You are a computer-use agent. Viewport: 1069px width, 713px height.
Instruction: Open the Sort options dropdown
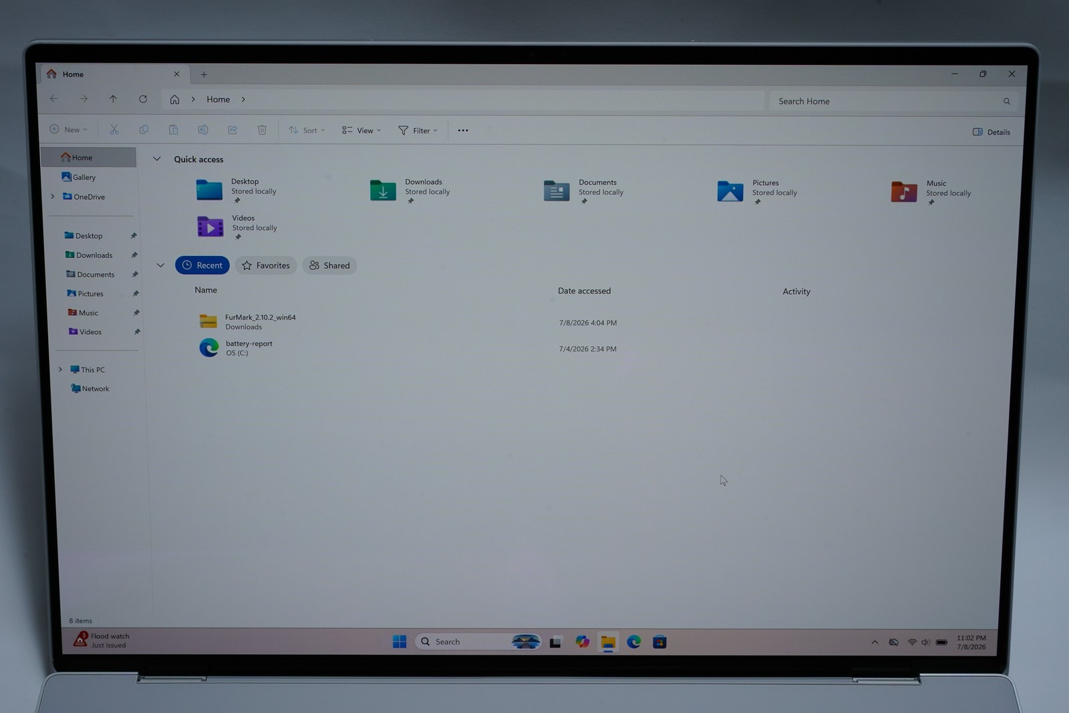[307, 130]
